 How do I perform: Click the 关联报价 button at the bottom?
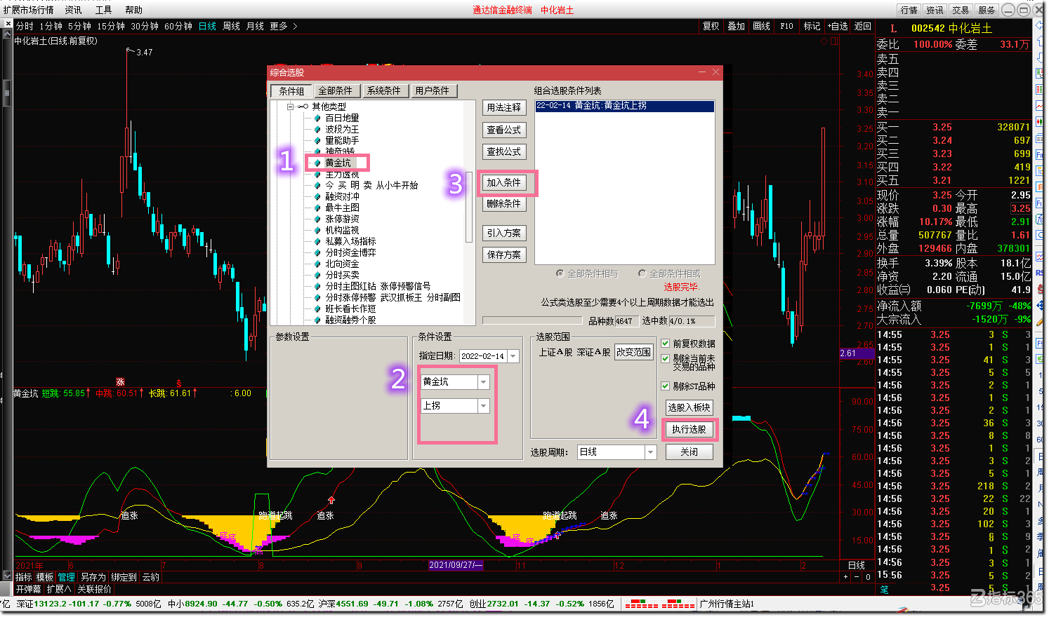coord(94,589)
